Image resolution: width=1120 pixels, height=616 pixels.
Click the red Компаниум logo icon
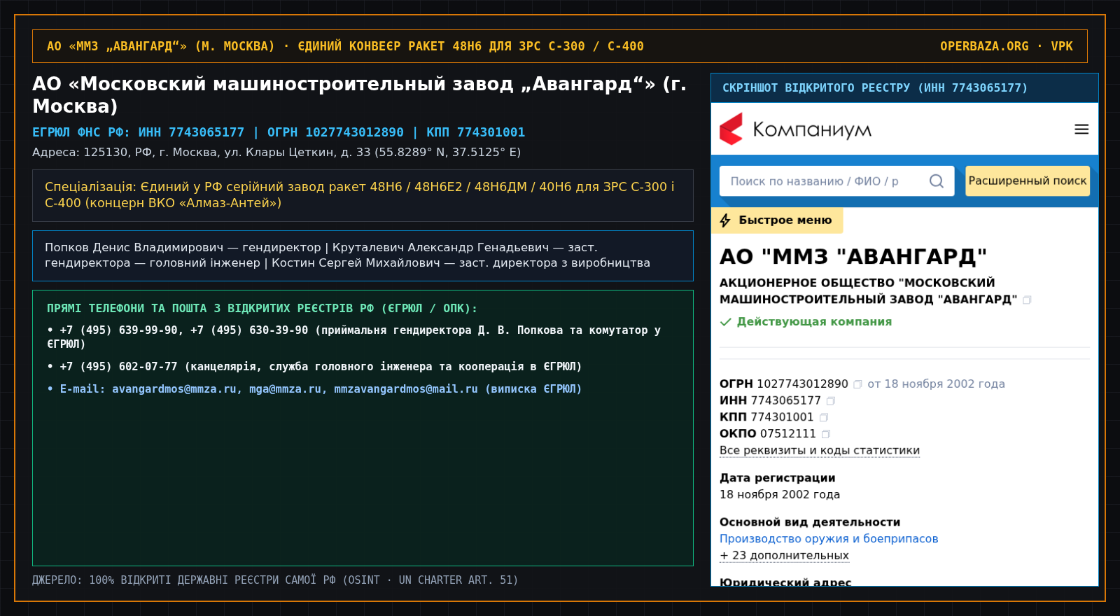731,129
